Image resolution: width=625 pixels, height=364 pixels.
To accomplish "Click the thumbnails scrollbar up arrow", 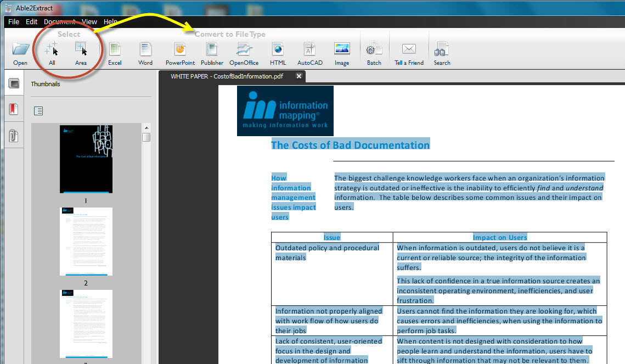I will pyautogui.click(x=147, y=127).
